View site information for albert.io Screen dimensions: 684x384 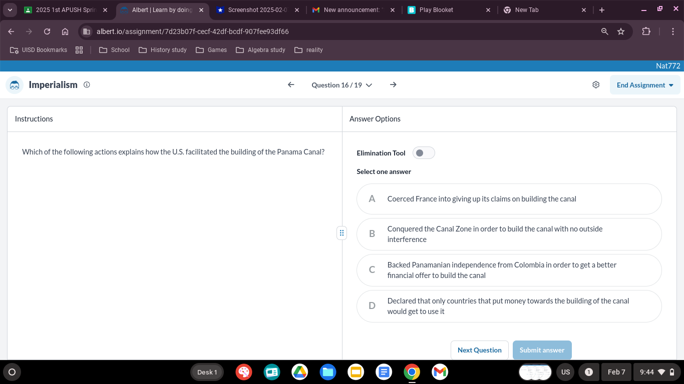tap(87, 31)
